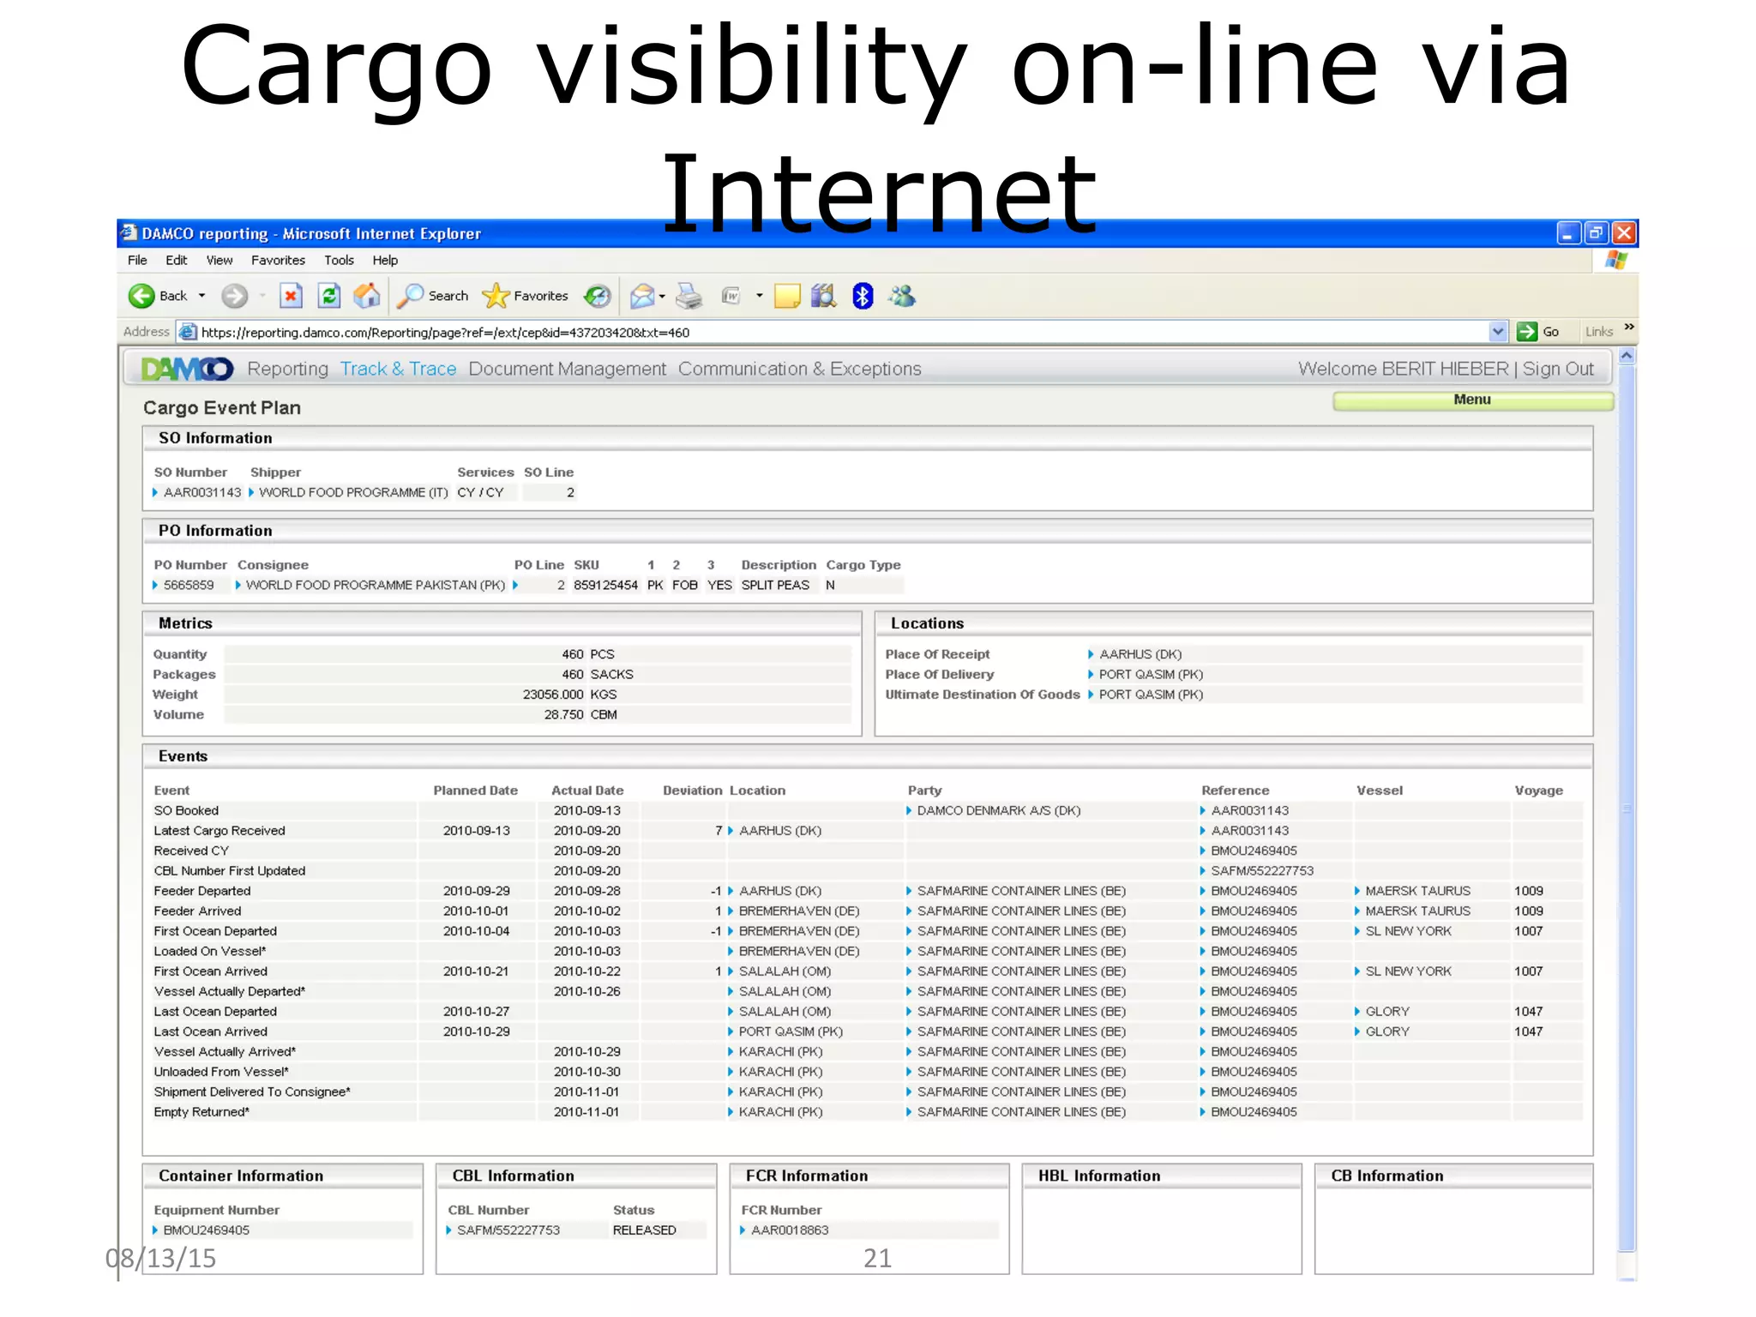
Task: Switch to Track & Trace tab
Action: (399, 369)
